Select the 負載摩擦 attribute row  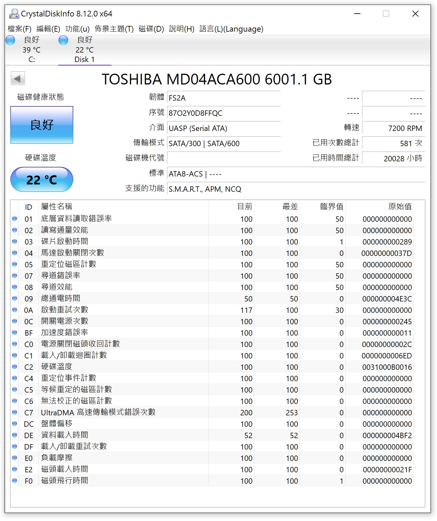click(212, 458)
